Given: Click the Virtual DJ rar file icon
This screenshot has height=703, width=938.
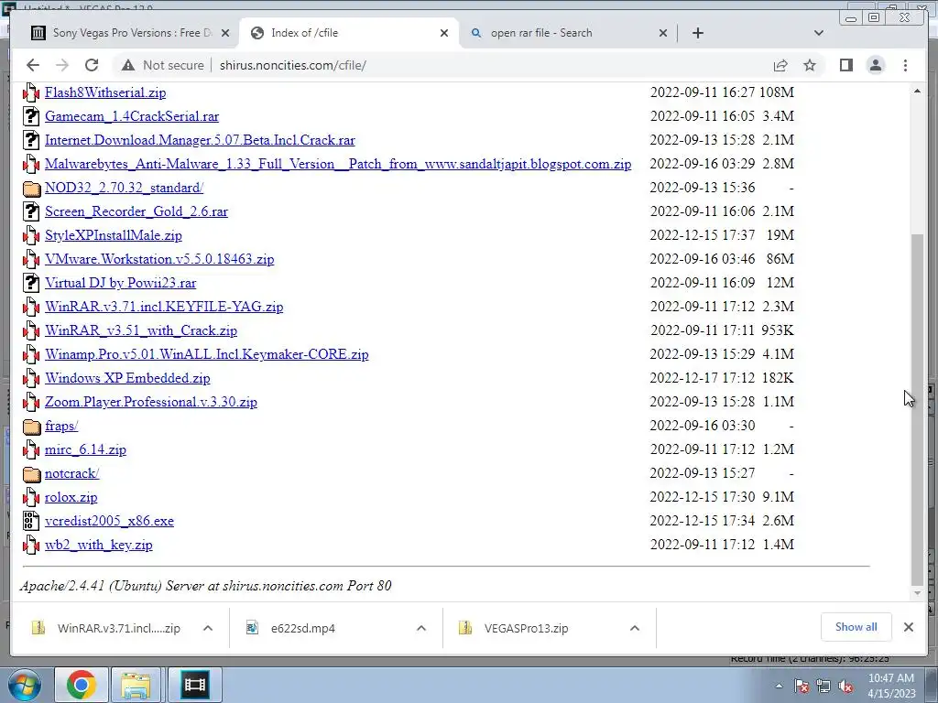Looking at the screenshot, I should [31, 283].
